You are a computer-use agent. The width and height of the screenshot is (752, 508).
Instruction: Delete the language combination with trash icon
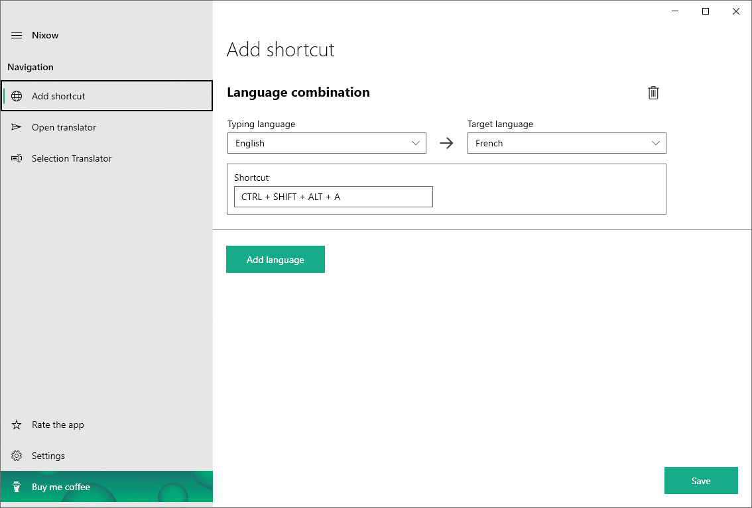click(653, 93)
